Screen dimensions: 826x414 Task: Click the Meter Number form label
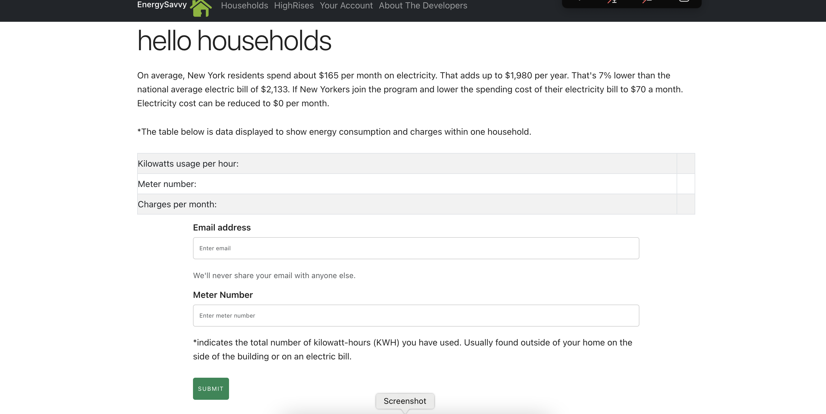[223, 295]
